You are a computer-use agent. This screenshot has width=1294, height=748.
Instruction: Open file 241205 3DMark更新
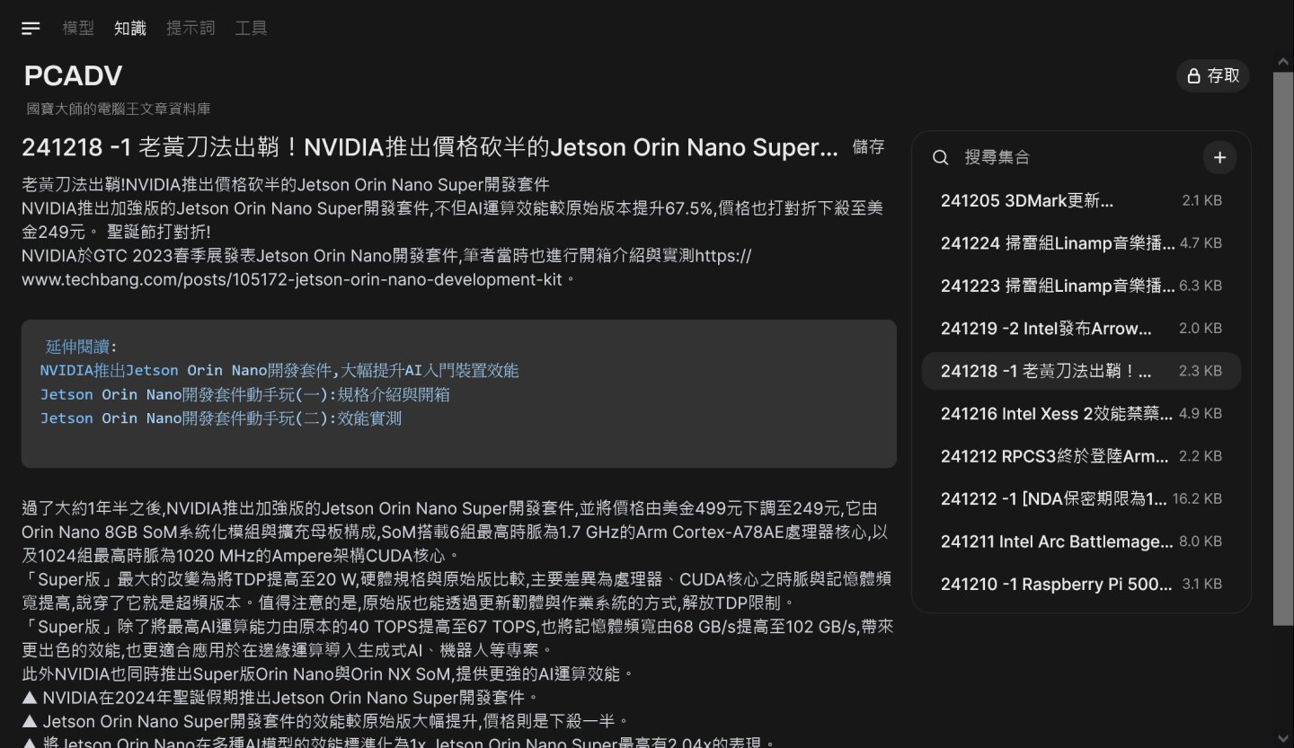point(1081,200)
